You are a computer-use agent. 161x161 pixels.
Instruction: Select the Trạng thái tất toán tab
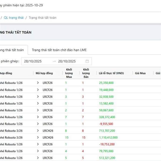pyautogui.click(x=12, y=50)
